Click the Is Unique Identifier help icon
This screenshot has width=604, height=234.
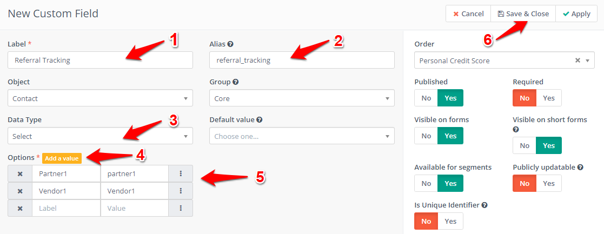coord(484,205)
